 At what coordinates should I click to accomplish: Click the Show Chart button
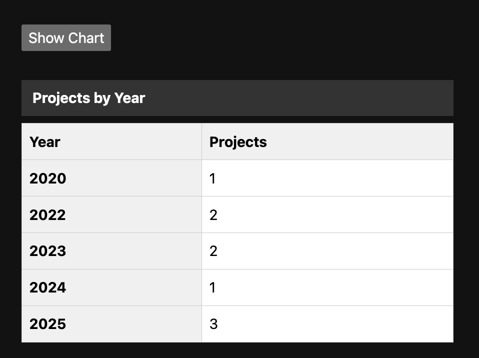point(66,38)
